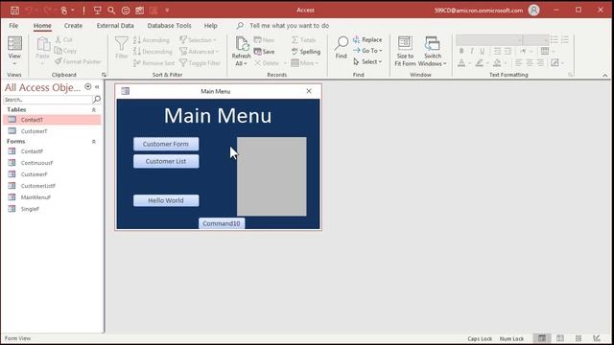
Task: Click the Command10 button
Action: tap(222, 223)
